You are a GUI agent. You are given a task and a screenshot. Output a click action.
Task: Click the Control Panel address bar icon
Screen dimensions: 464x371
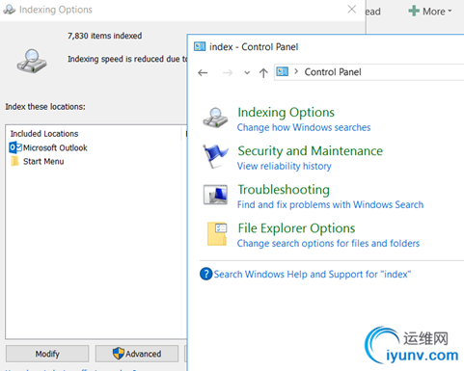click(x=283, y=71)
